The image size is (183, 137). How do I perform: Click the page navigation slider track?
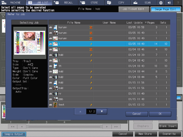(x=64, y=127)
